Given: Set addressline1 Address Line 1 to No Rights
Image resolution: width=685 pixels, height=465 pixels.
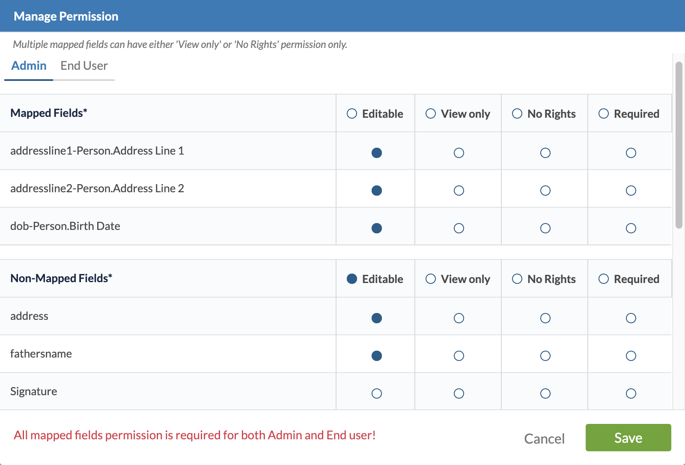Looking at the screenshot, I should (545, 153).
